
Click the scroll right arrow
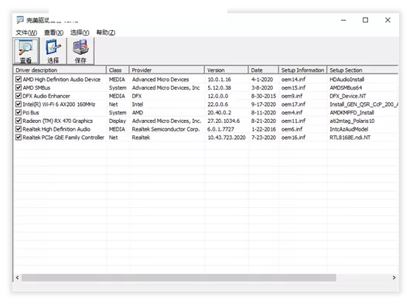tap(394, 278)
